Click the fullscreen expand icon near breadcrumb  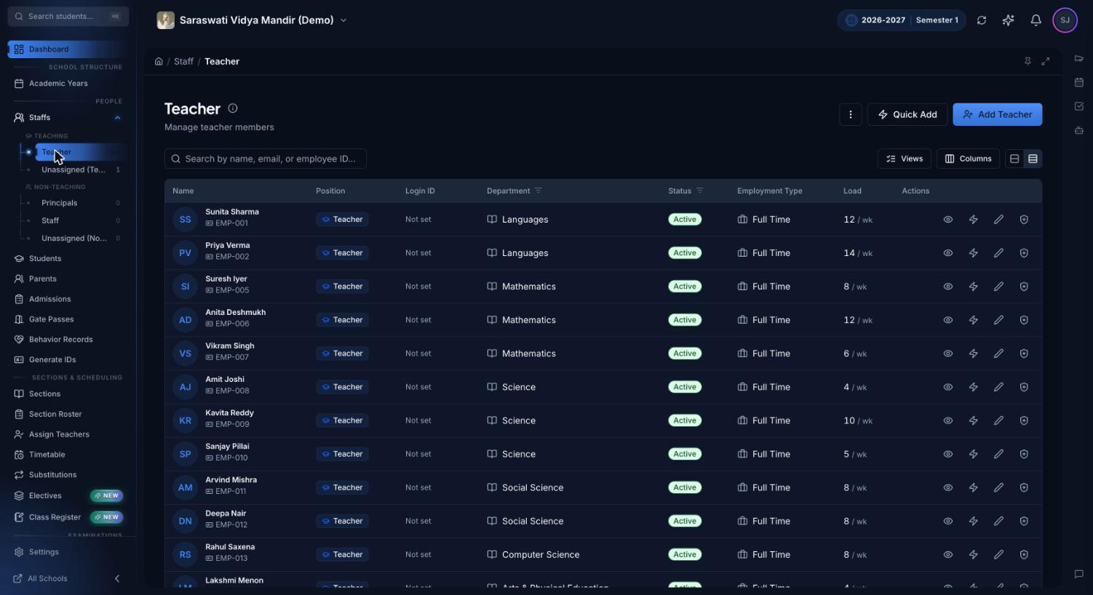[x=1046, y=62]
